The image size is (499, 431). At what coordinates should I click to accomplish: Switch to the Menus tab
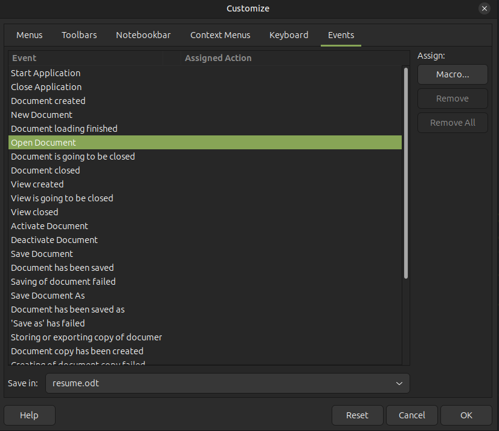[x=30, y=35]
